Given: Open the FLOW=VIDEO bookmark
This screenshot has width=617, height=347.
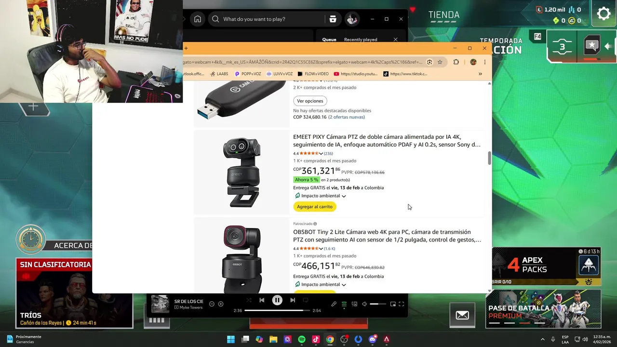Looking at the screenshot, I should pos(313,74).
